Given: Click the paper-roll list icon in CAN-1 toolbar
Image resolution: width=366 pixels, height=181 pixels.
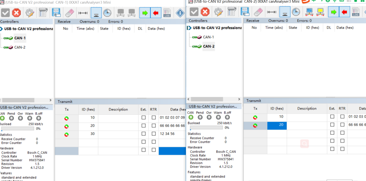Looking at the screenshot, I should 42,13.
